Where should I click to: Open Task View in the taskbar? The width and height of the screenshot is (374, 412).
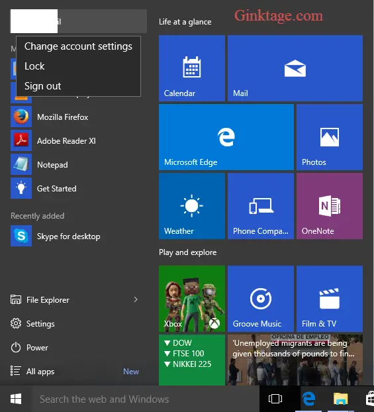coord(275,399)
